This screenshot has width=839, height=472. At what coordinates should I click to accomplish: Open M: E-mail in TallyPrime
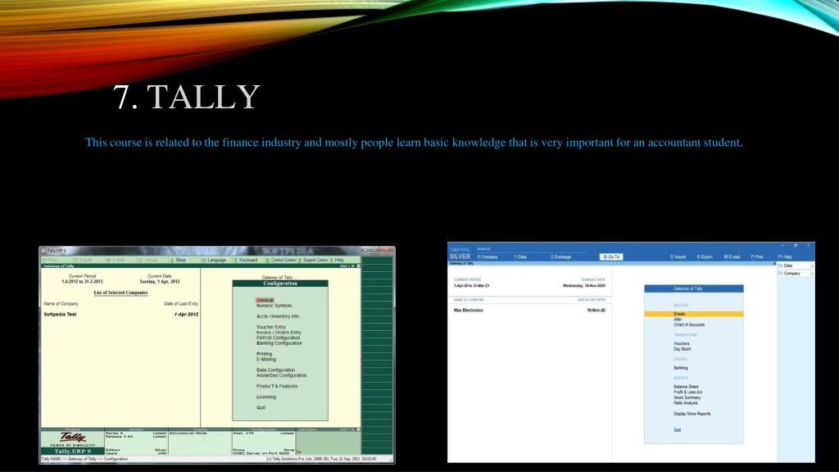point(732,256)
